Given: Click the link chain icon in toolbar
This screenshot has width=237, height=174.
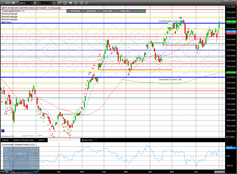Looking at the screenshot, I should coord(87,3).
